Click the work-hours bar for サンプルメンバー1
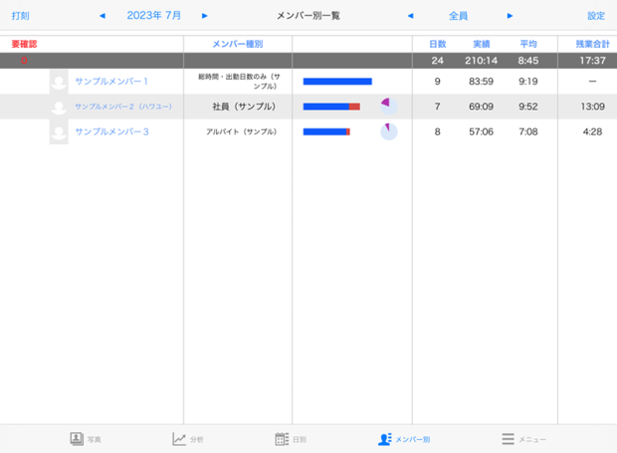The height and width of the screenshot is (453, 617). click(x=337, y=82)
